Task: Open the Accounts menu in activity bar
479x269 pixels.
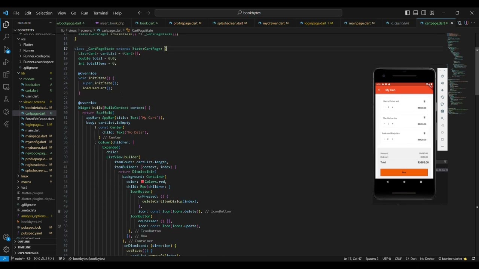Action: tap(6, 237)
